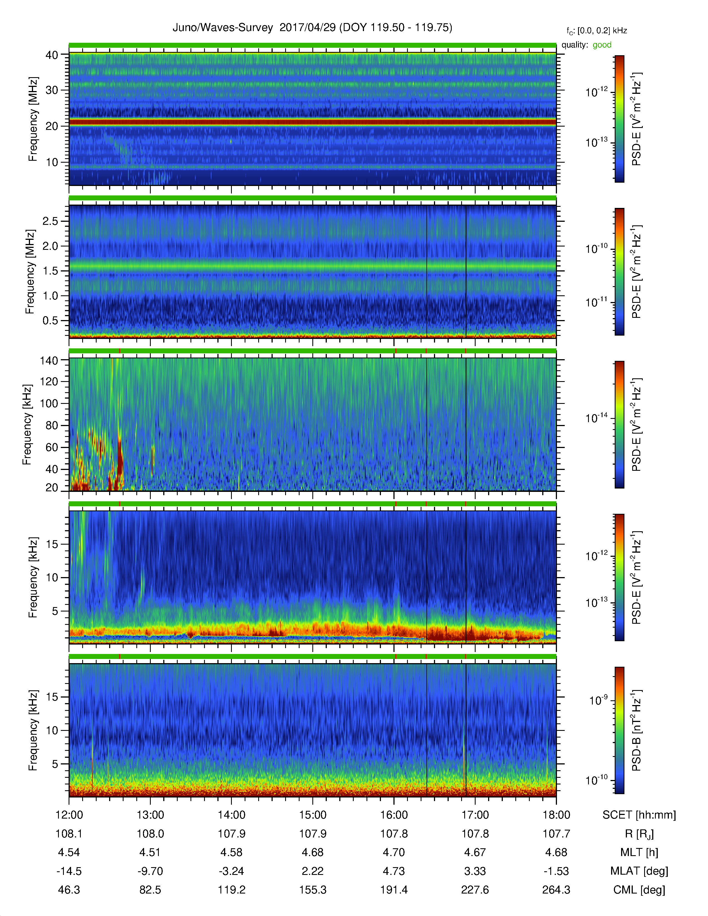Select the third PSD-E color bar, 20-140 kHz panel
This screenshot has height=916, width=708.
coord(619,424)
